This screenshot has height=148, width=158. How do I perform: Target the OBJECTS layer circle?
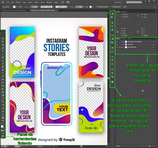click(x=153, y=45)
